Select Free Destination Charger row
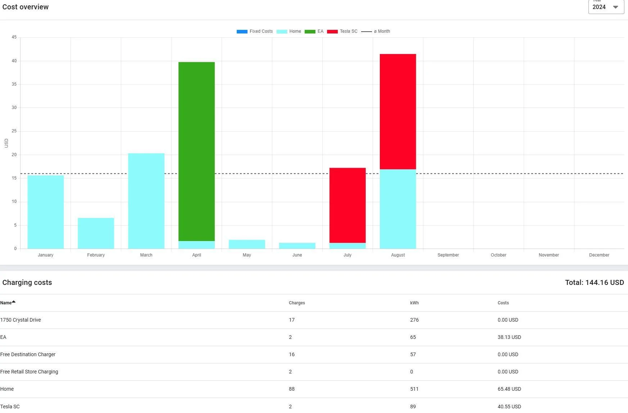This screenshot has width=628, height=413. point(314,354)
